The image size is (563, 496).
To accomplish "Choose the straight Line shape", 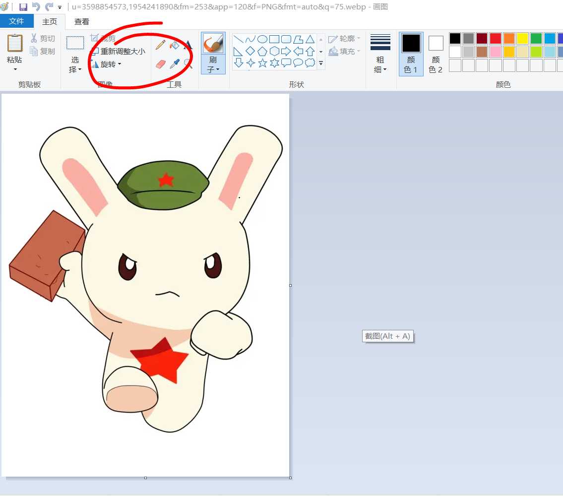I will click(239, 39).
